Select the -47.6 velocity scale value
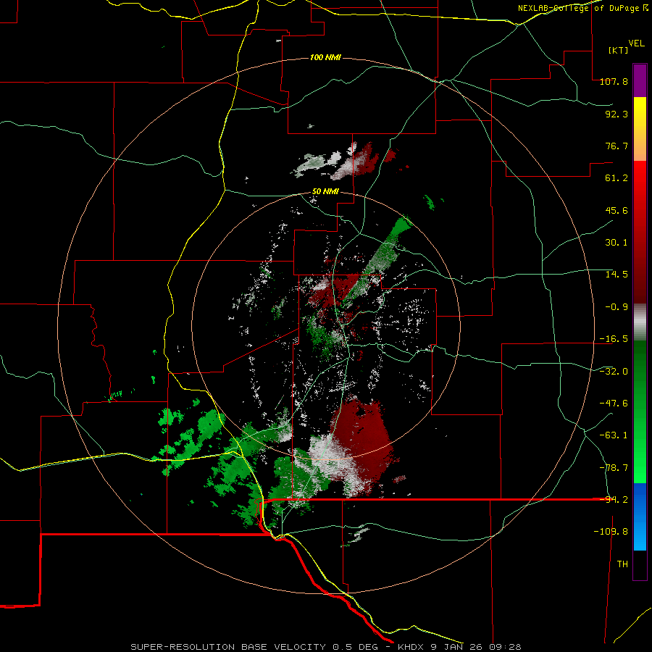This screenshot has height=652, width=652. [x=614, y=404]
